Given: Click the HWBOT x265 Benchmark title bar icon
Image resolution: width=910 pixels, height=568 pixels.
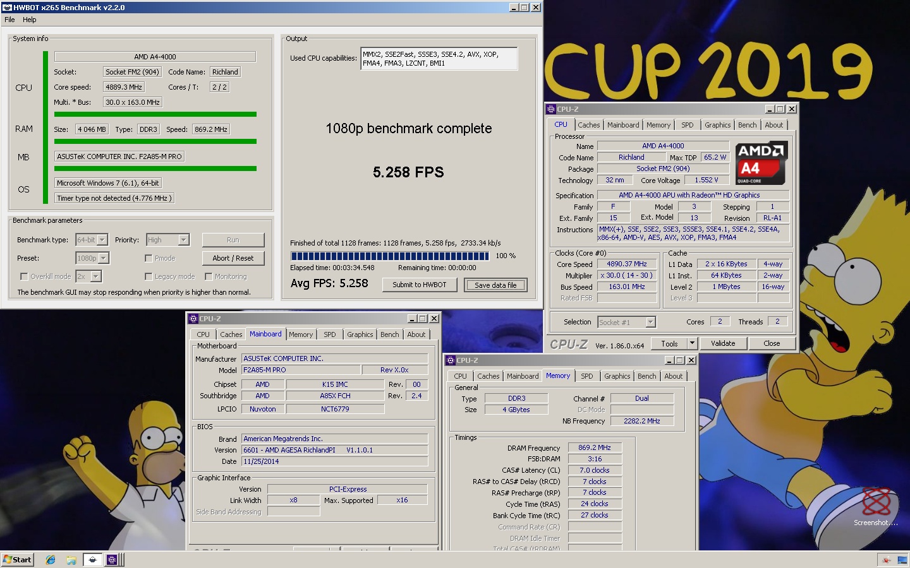Looking at the screenshot, I should tap(7, 8).
